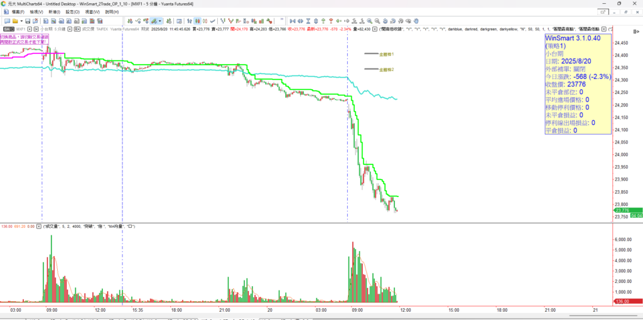Click the restore-down button inside the menu bar
Image resolution: width=643 pixels, height=320 pixels.
(x=626, y=13)
